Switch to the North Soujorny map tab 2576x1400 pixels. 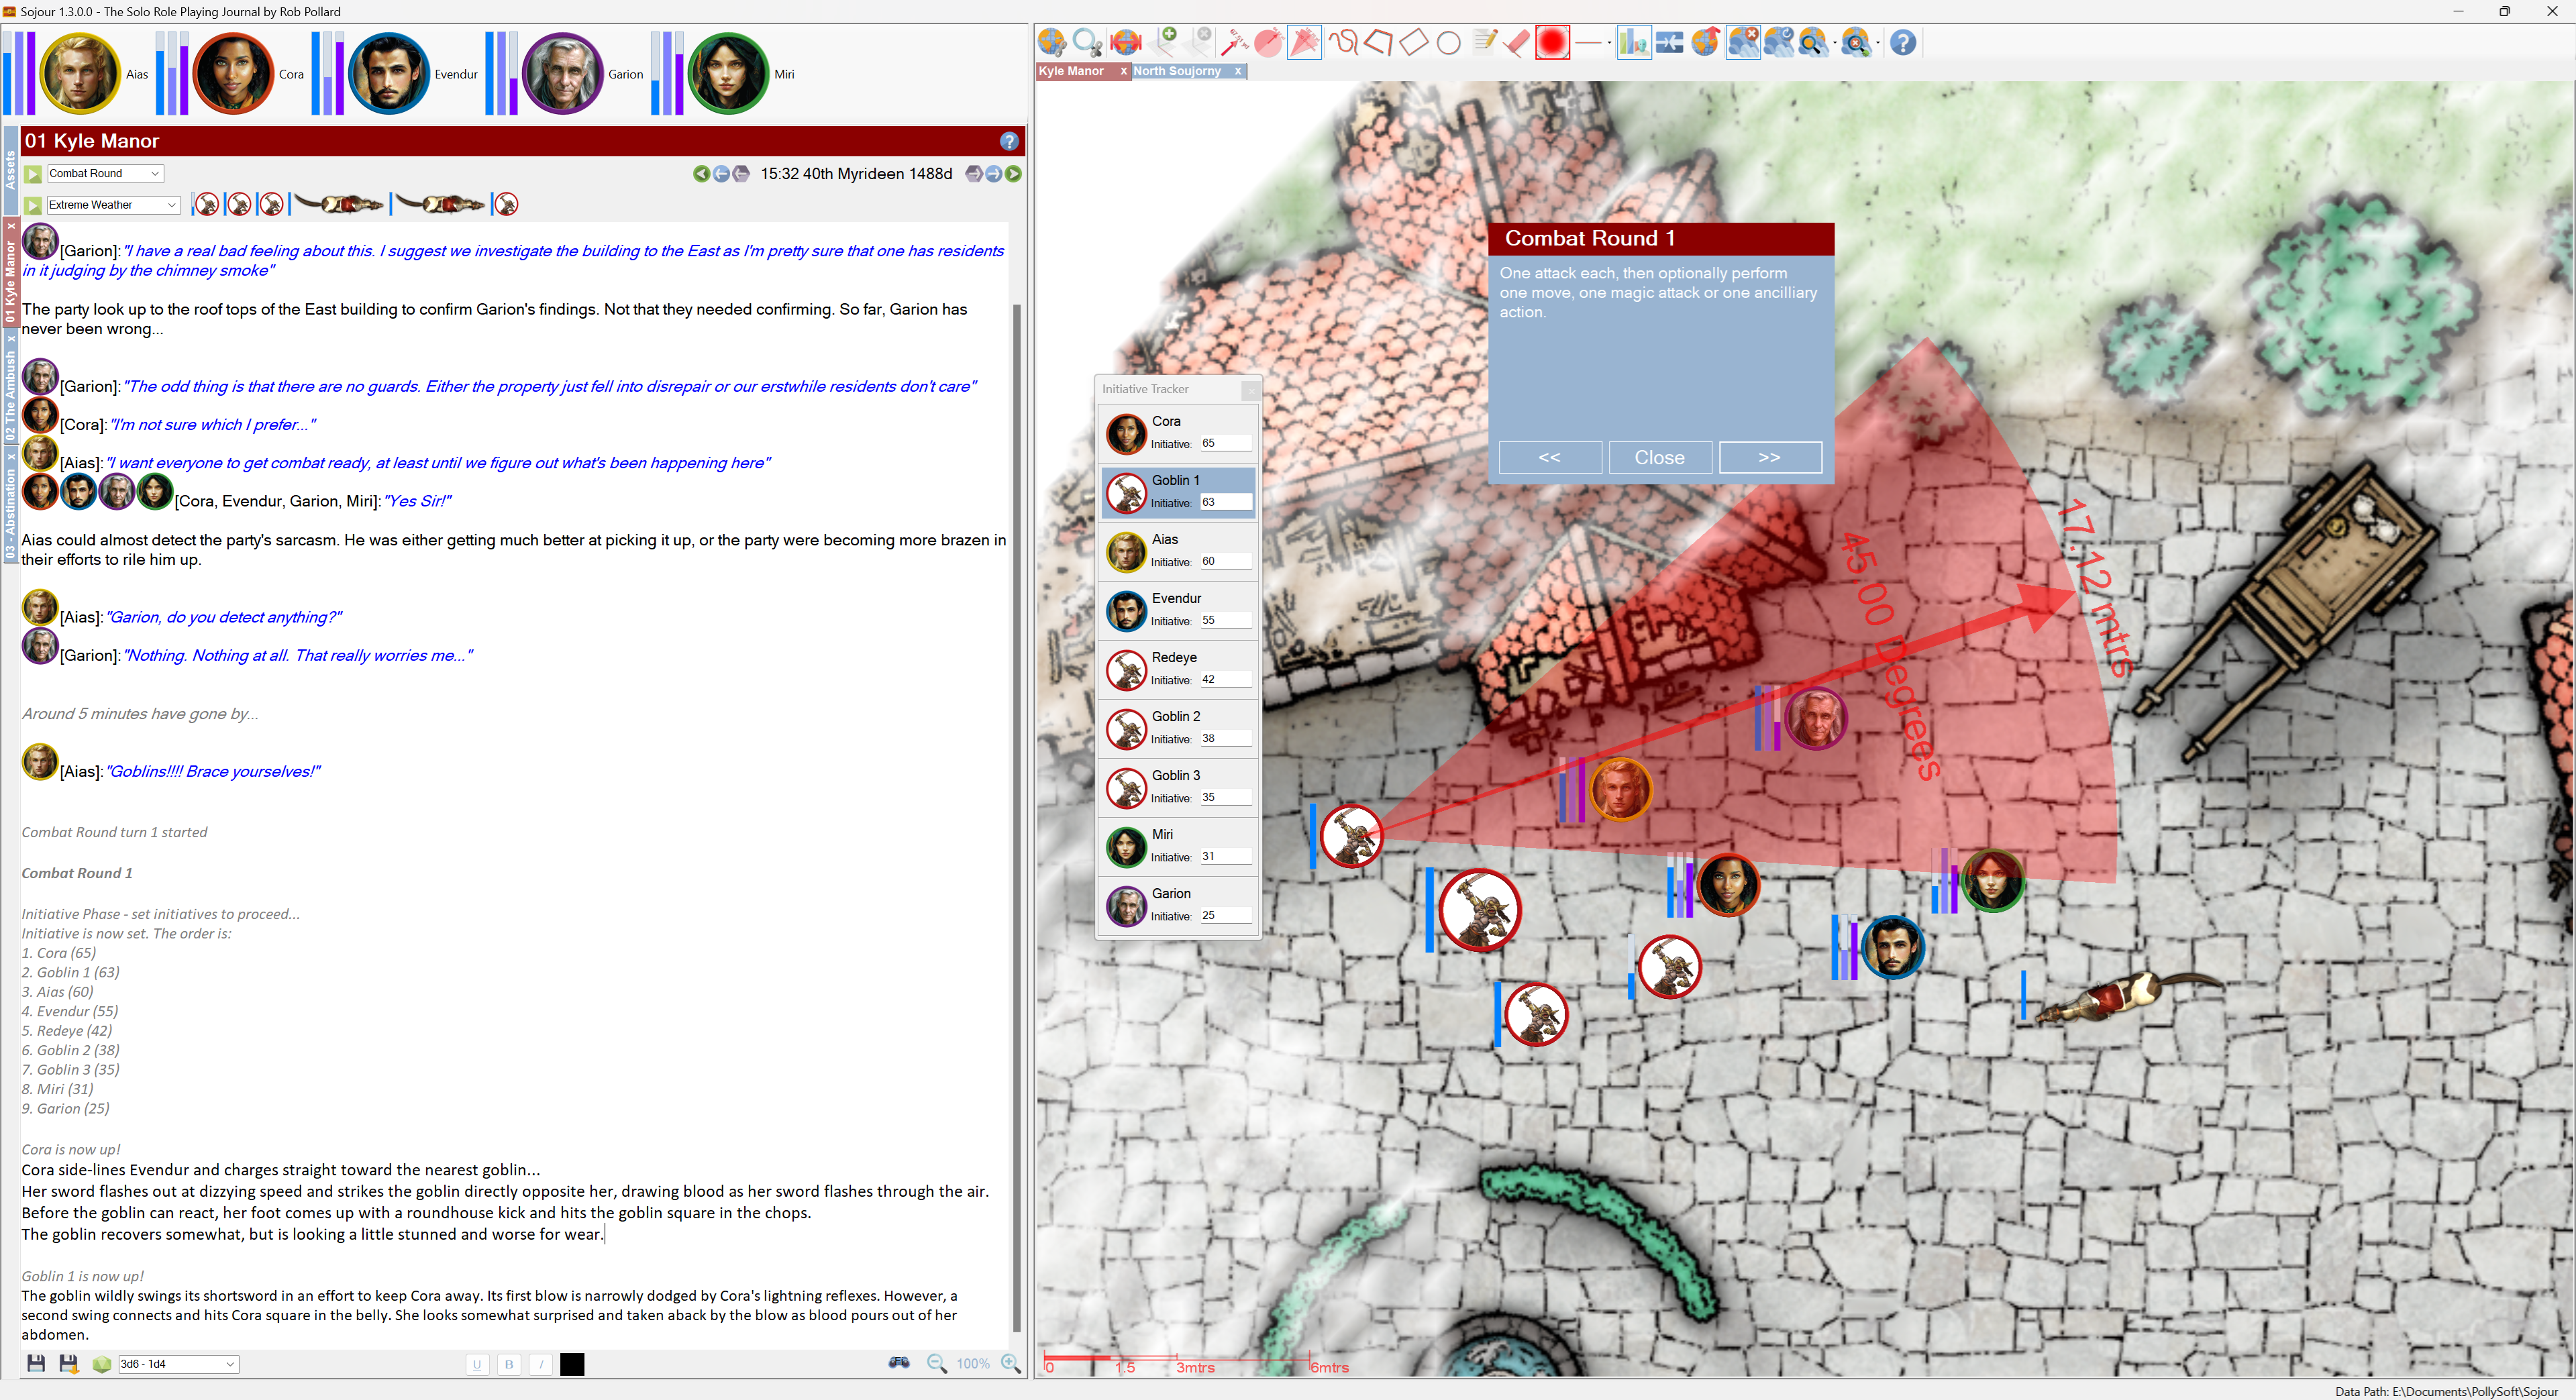[x=1177, y=71]
